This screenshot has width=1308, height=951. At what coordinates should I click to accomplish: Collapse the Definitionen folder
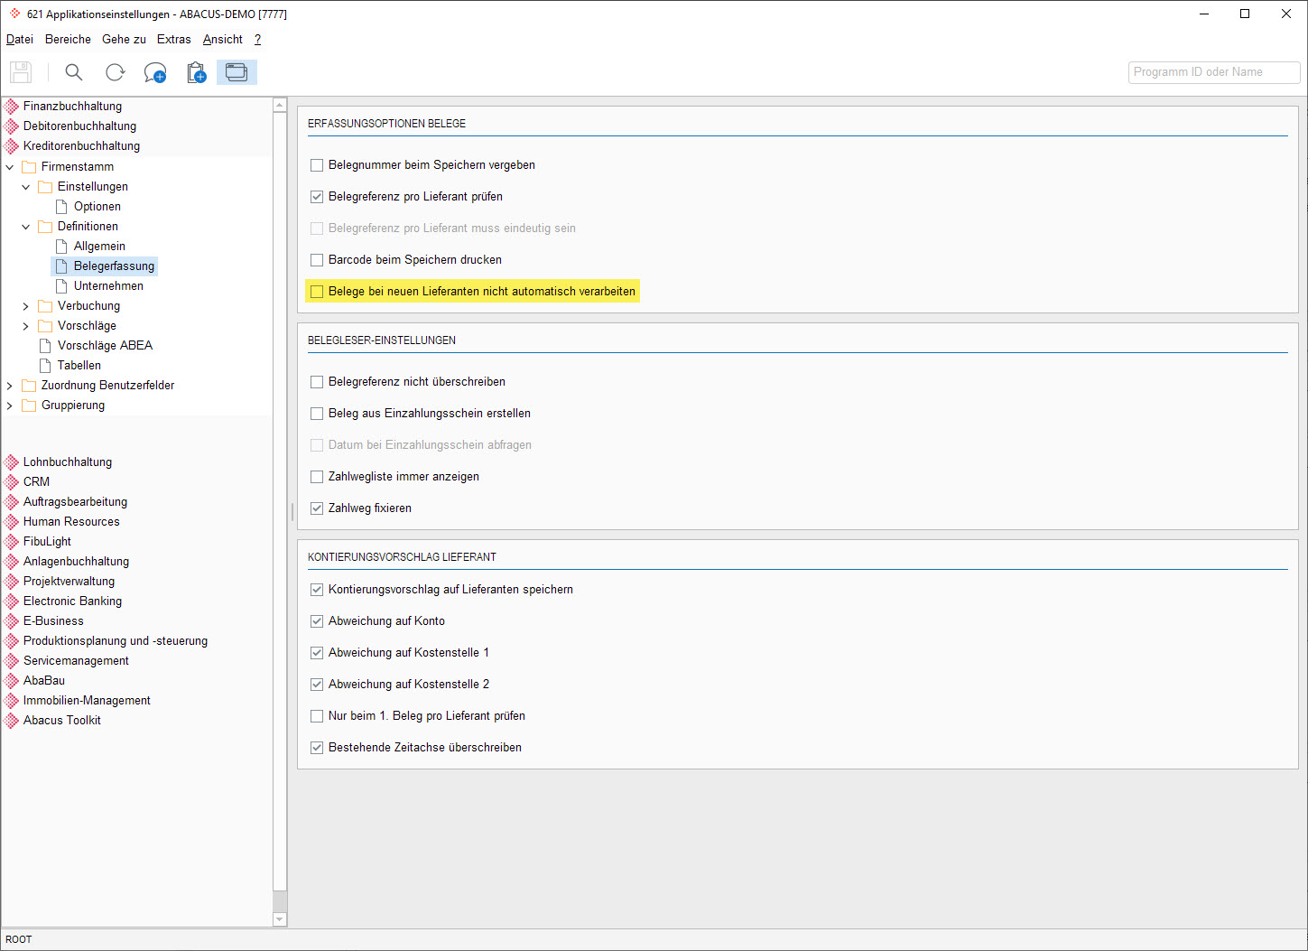(x=26, y=227)
